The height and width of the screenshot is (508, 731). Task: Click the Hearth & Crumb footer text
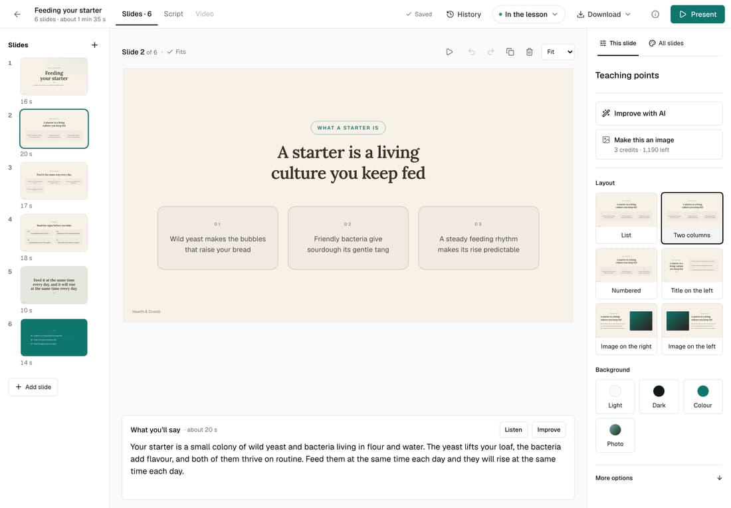[x=146, y=311]
